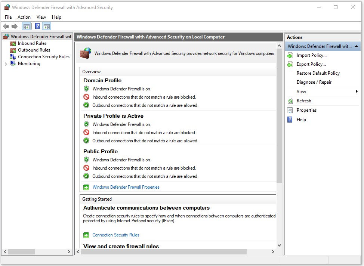Click the center pane horizontal scroll right arrow
364x266 pixels.
[x=273, y=251]
